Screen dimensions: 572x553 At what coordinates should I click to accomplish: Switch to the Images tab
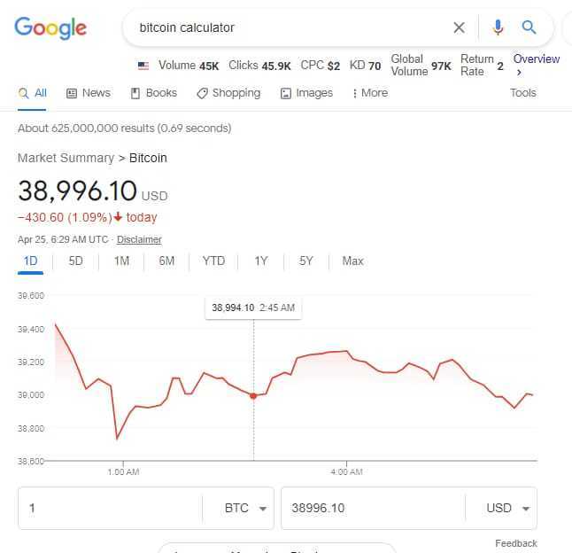click(x=306, y=93)
